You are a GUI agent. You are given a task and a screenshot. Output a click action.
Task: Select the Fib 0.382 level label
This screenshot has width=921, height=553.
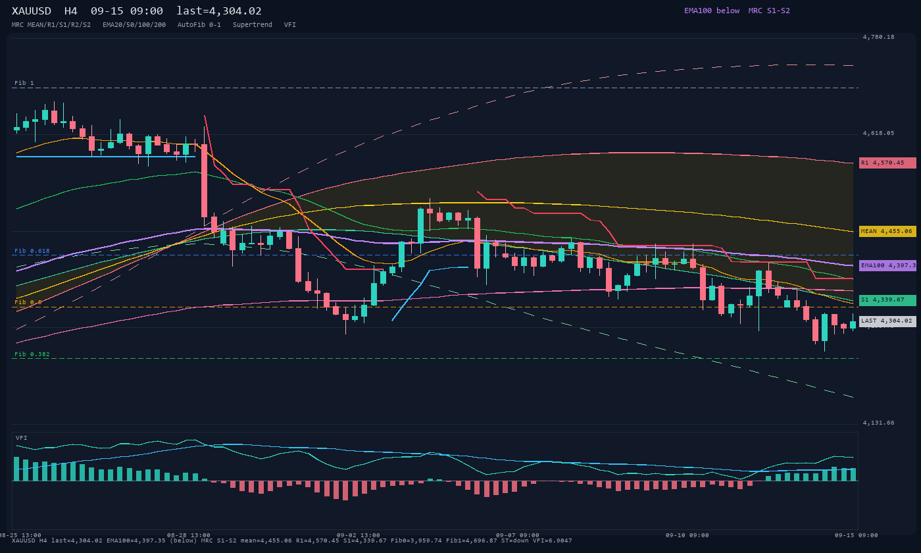[32, 354]
